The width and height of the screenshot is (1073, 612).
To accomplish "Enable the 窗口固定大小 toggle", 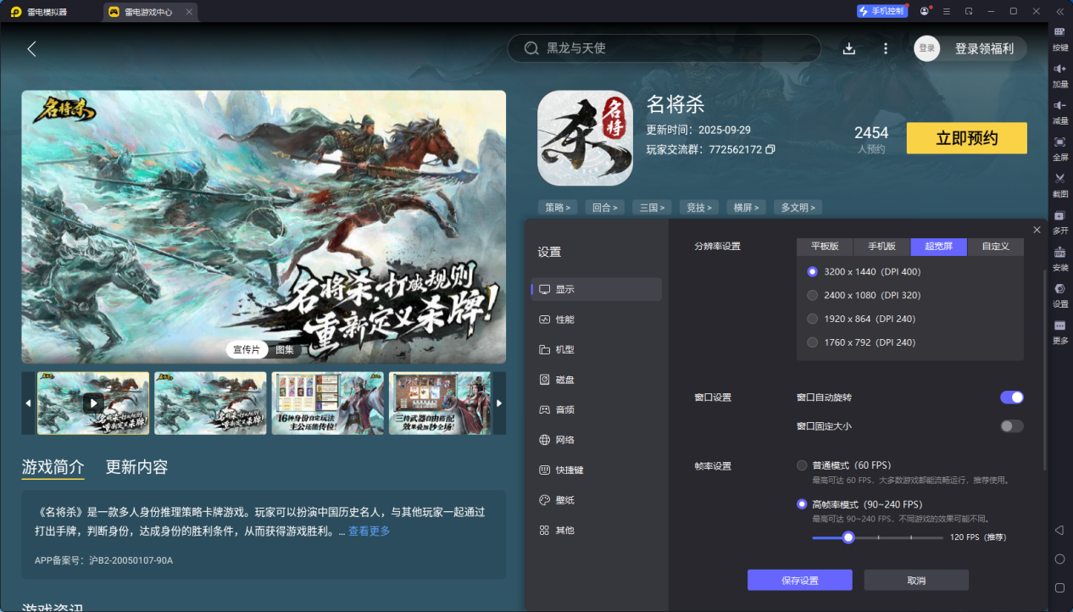I will tap(1011, 426).
